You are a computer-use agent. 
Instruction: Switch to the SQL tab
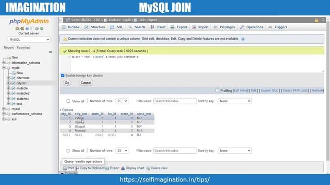coord(117,27)
